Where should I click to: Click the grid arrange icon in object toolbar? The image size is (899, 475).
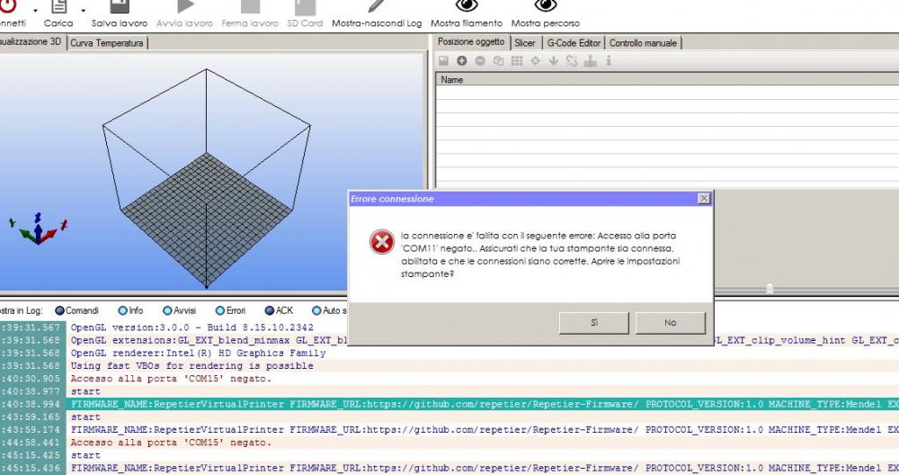[x=516, y=61]
